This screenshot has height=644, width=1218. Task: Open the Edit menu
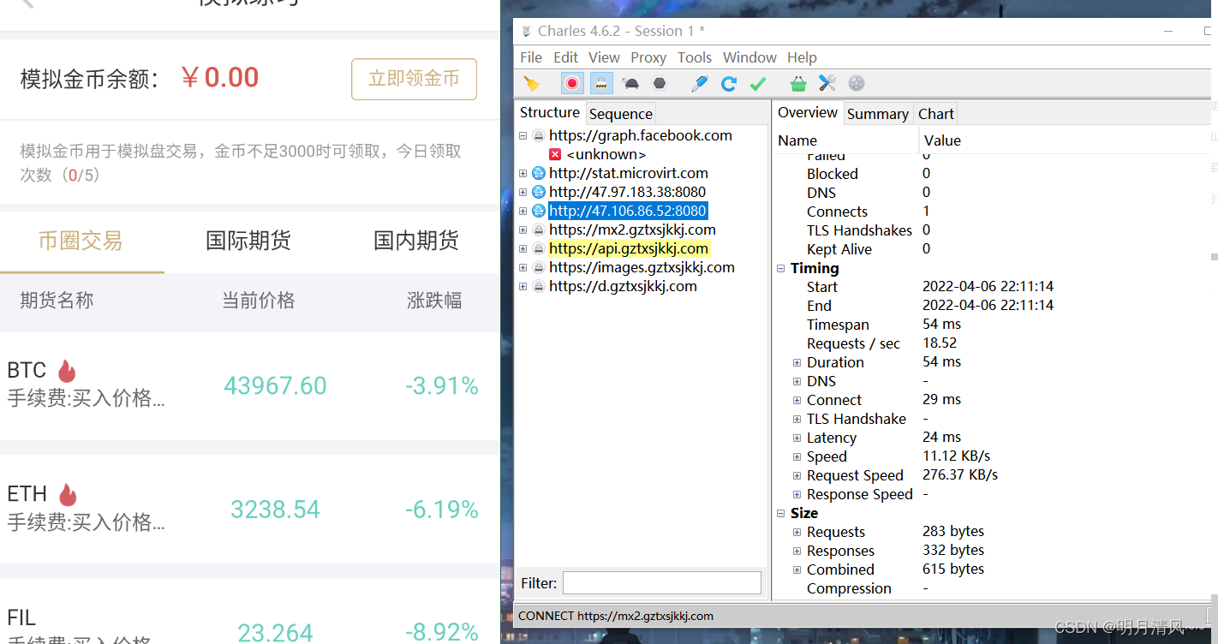(x=565, y=57)
